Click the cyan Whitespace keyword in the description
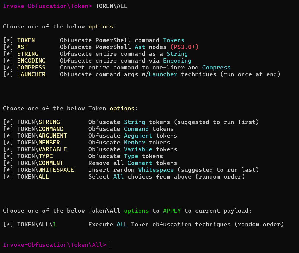Viewport: 299px width, 253px height. click(156, 170)
